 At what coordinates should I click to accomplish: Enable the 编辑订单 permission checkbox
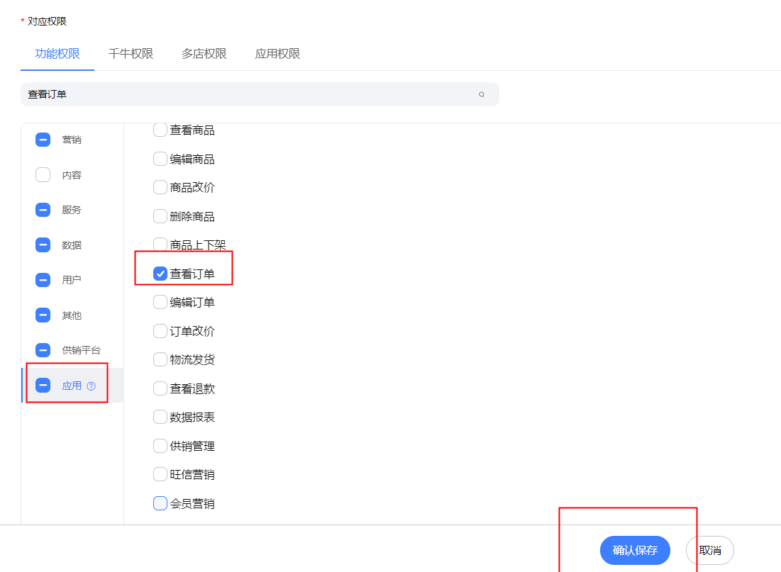[160, 302]
